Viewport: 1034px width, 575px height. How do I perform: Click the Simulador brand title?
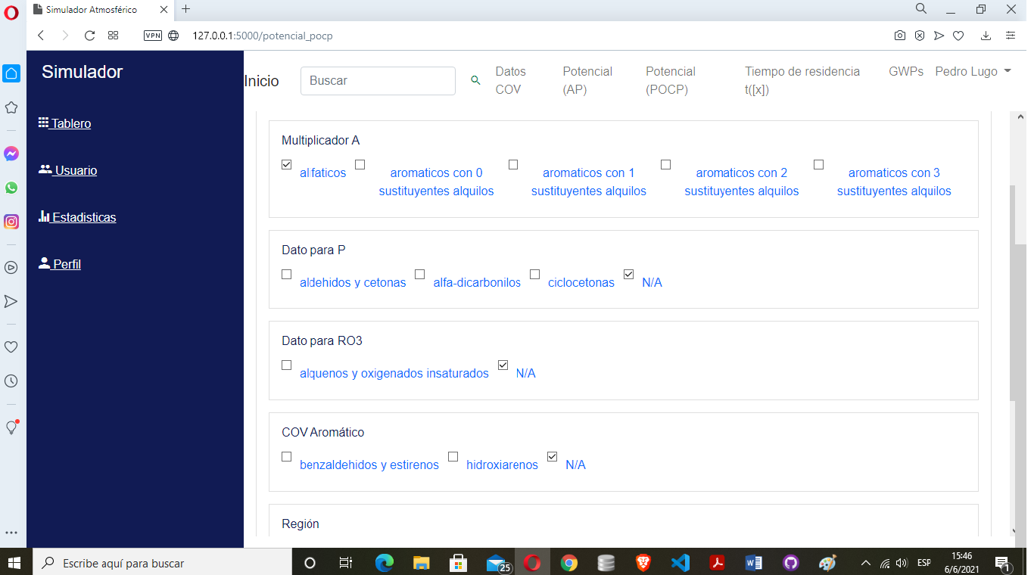point(82,72)
